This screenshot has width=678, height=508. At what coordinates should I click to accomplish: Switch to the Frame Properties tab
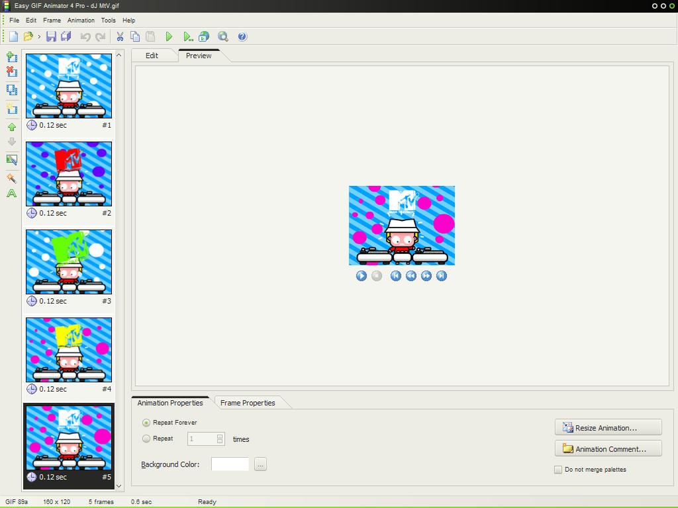click(249, 402)
